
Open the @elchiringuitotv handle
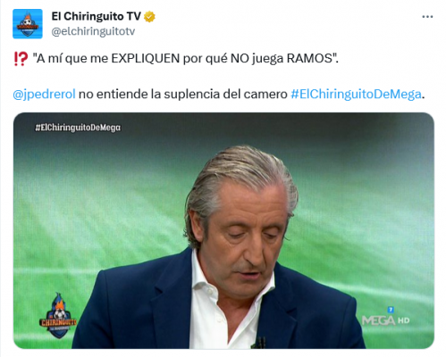93,31
